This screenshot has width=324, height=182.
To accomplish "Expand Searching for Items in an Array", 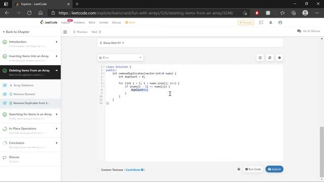I will (57, 114).
